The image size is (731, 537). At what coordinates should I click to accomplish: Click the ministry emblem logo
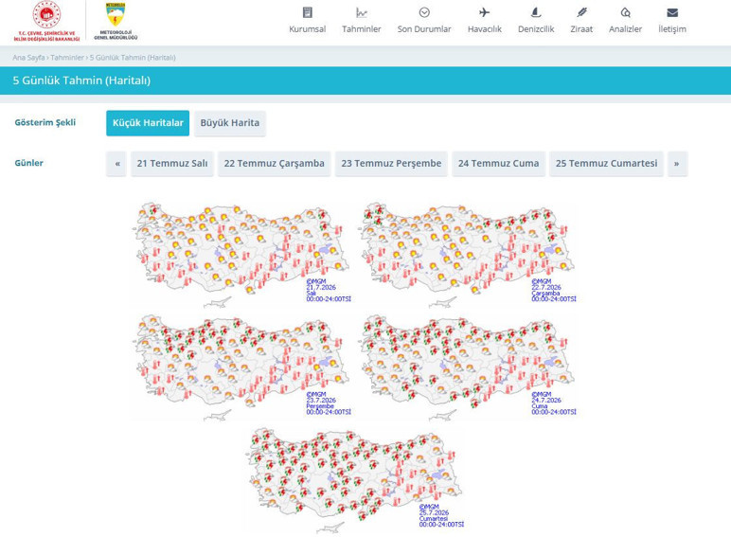46,21
